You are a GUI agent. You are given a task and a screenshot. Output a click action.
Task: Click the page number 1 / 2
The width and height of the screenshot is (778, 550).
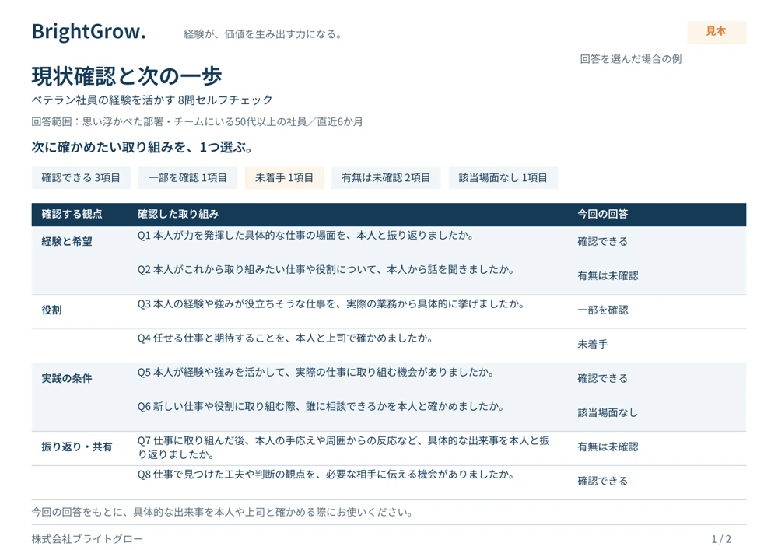(x=721, y=539)
